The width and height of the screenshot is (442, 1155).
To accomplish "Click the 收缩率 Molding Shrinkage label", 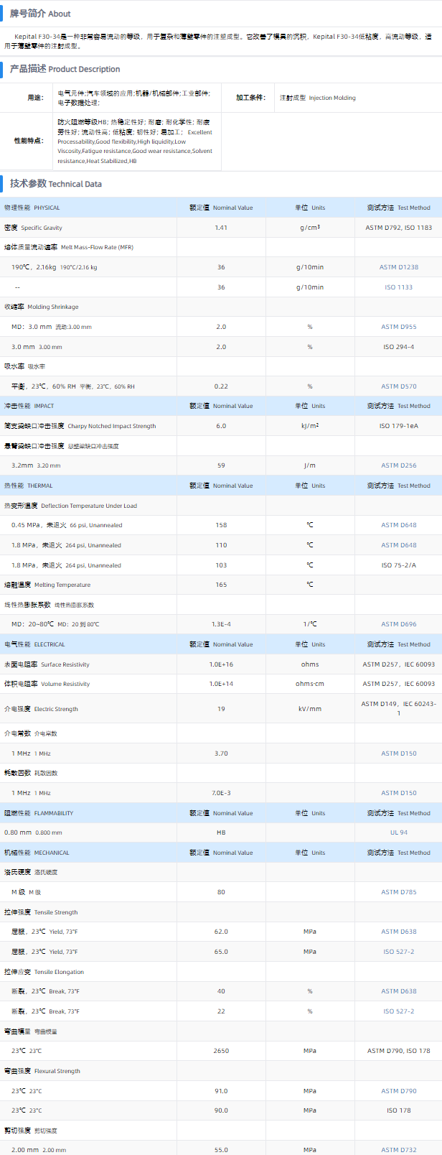I will click(x=42, y=307).
